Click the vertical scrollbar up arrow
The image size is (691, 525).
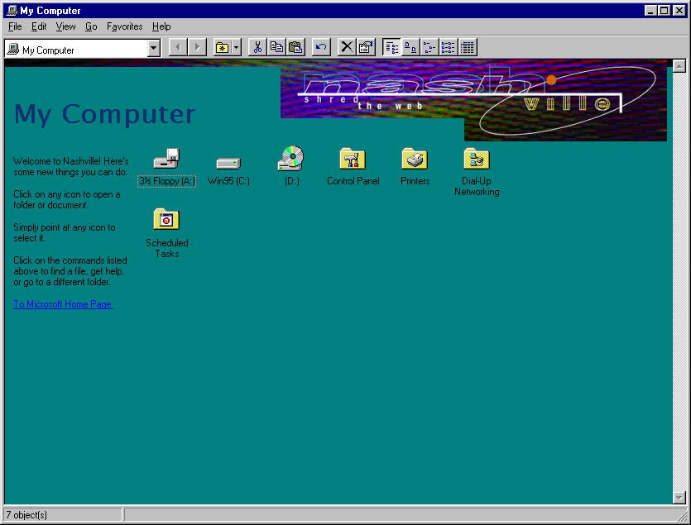coord(679,66)
